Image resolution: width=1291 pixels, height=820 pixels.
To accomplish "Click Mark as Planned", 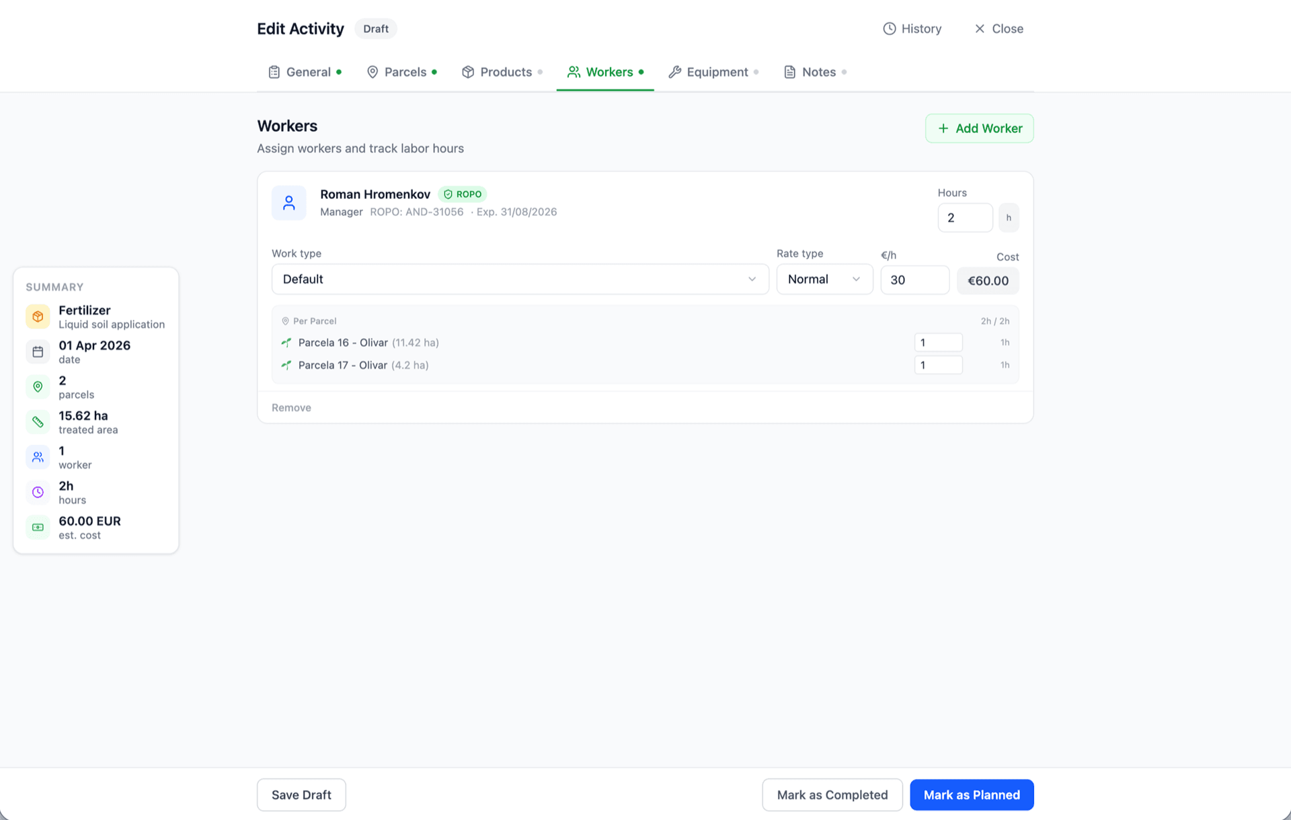I will point(971,795).
